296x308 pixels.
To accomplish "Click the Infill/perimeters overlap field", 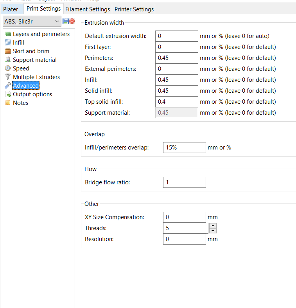I will pyautogui.click(x=184, y=148).
